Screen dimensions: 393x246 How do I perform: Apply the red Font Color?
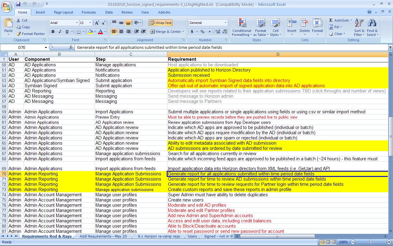coord(100,32)
